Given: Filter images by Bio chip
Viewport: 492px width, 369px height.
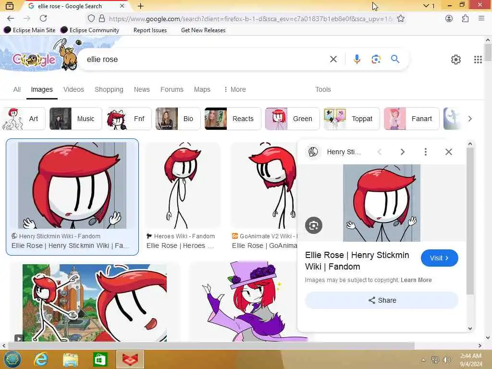Looking at the screenshot, I should click(178, 119).
